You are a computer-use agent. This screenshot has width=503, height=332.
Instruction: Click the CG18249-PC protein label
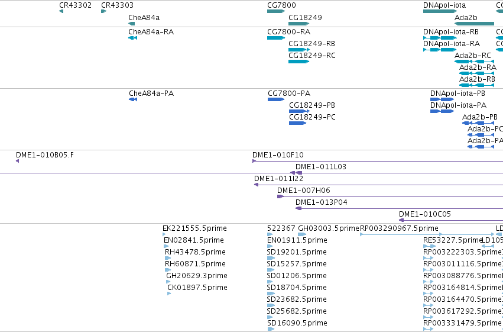[313, 117]
